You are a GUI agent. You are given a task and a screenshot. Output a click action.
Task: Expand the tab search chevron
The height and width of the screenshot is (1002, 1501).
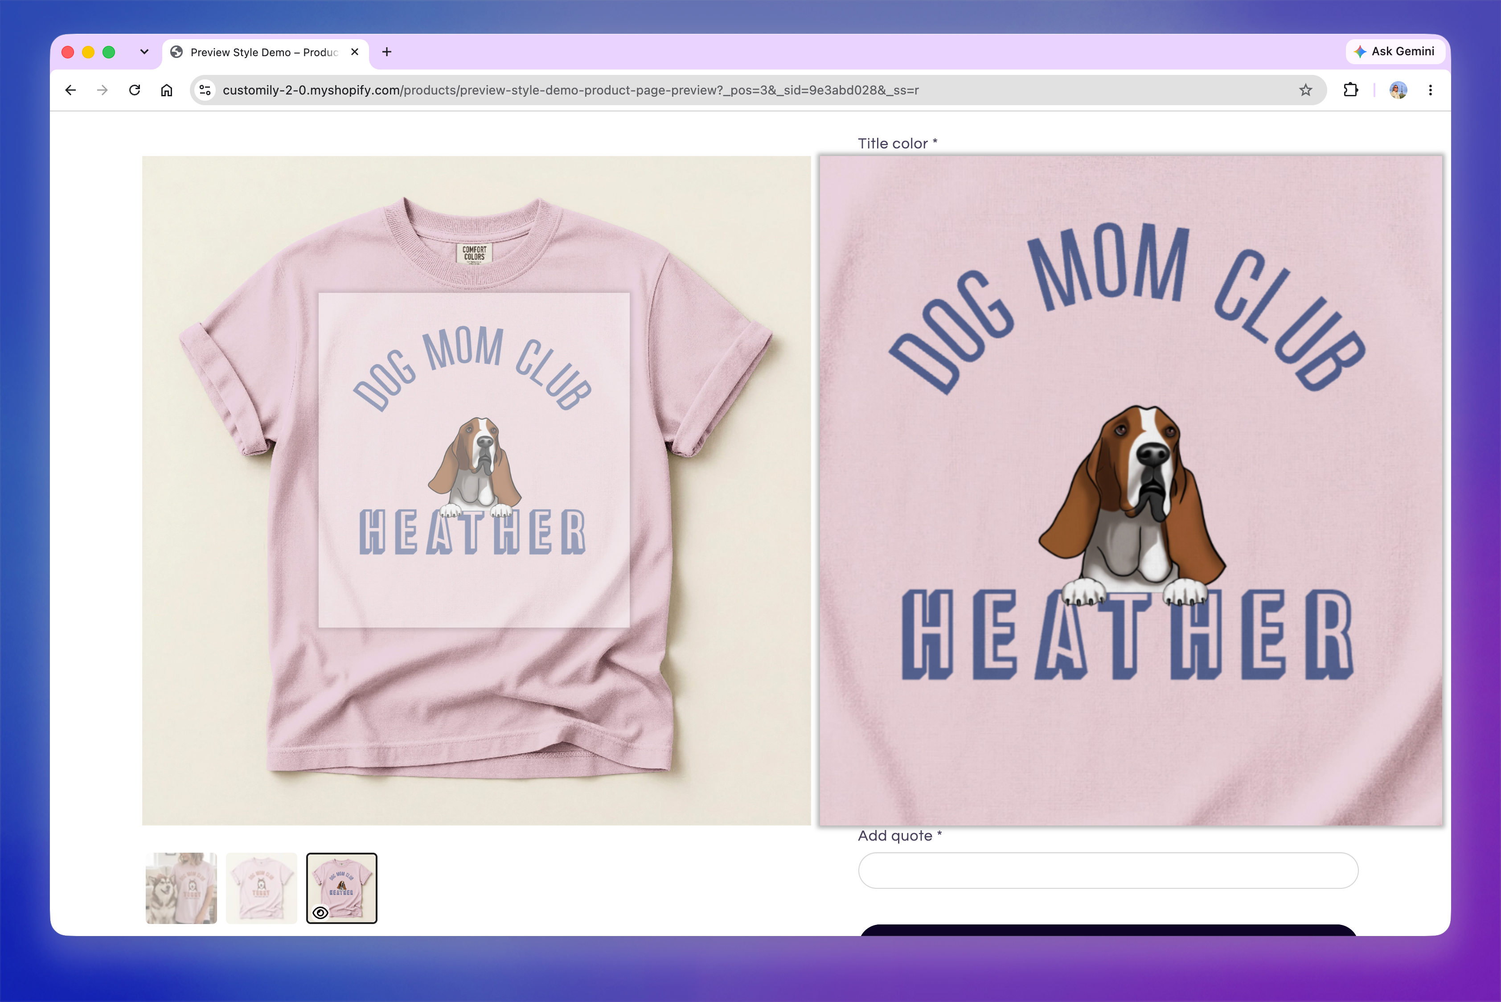point(144,52)
